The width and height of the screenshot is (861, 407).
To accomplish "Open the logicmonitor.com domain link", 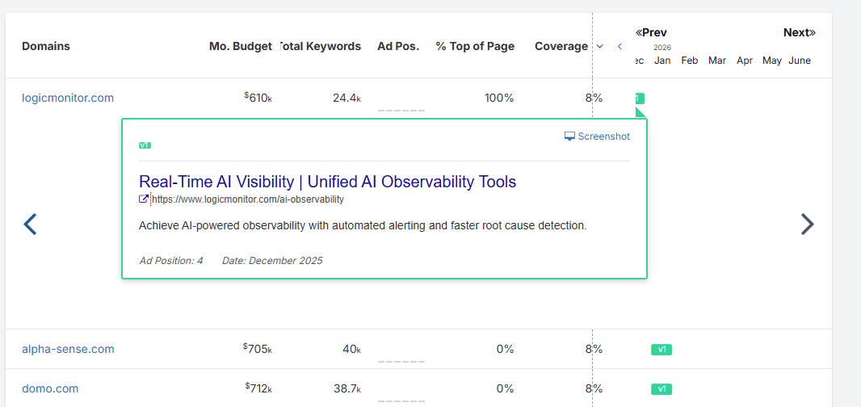I will click(x=68, y=98).
